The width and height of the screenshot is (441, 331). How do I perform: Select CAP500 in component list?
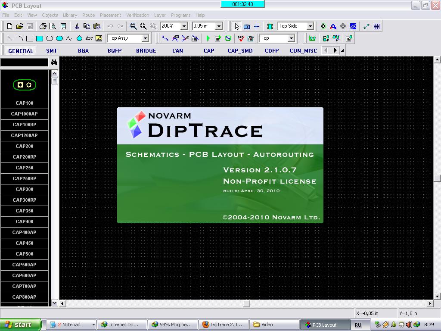25,254
